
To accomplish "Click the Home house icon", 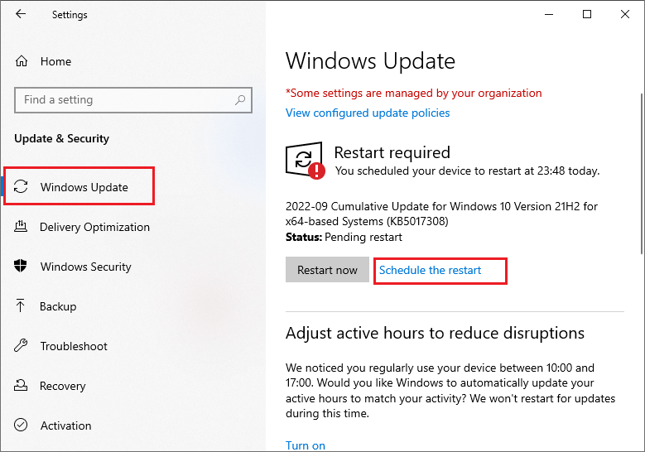I will click(x=22, y=61).
